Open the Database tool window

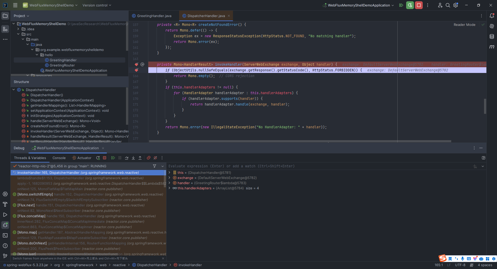(x=492, y=36)
